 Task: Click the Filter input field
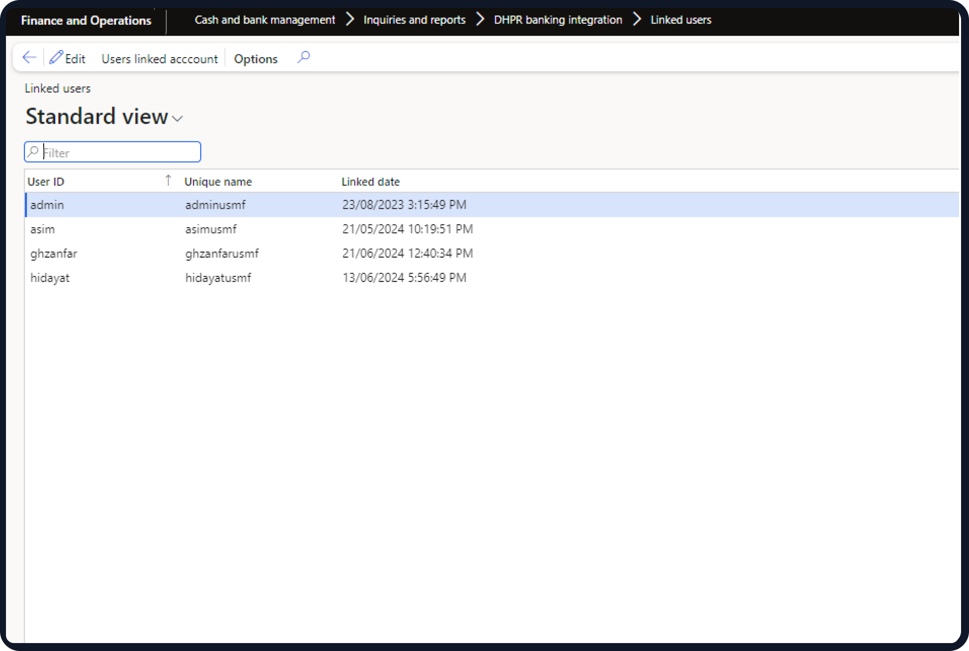click(x=113, y=152)
